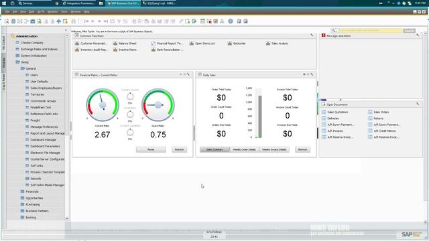Click Refresh button in Daily Sales widget
The height and width of the screenshot is (241, 429).
(302, 149)
